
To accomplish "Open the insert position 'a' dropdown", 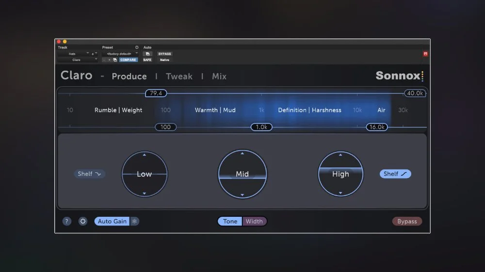I will 94,54.
